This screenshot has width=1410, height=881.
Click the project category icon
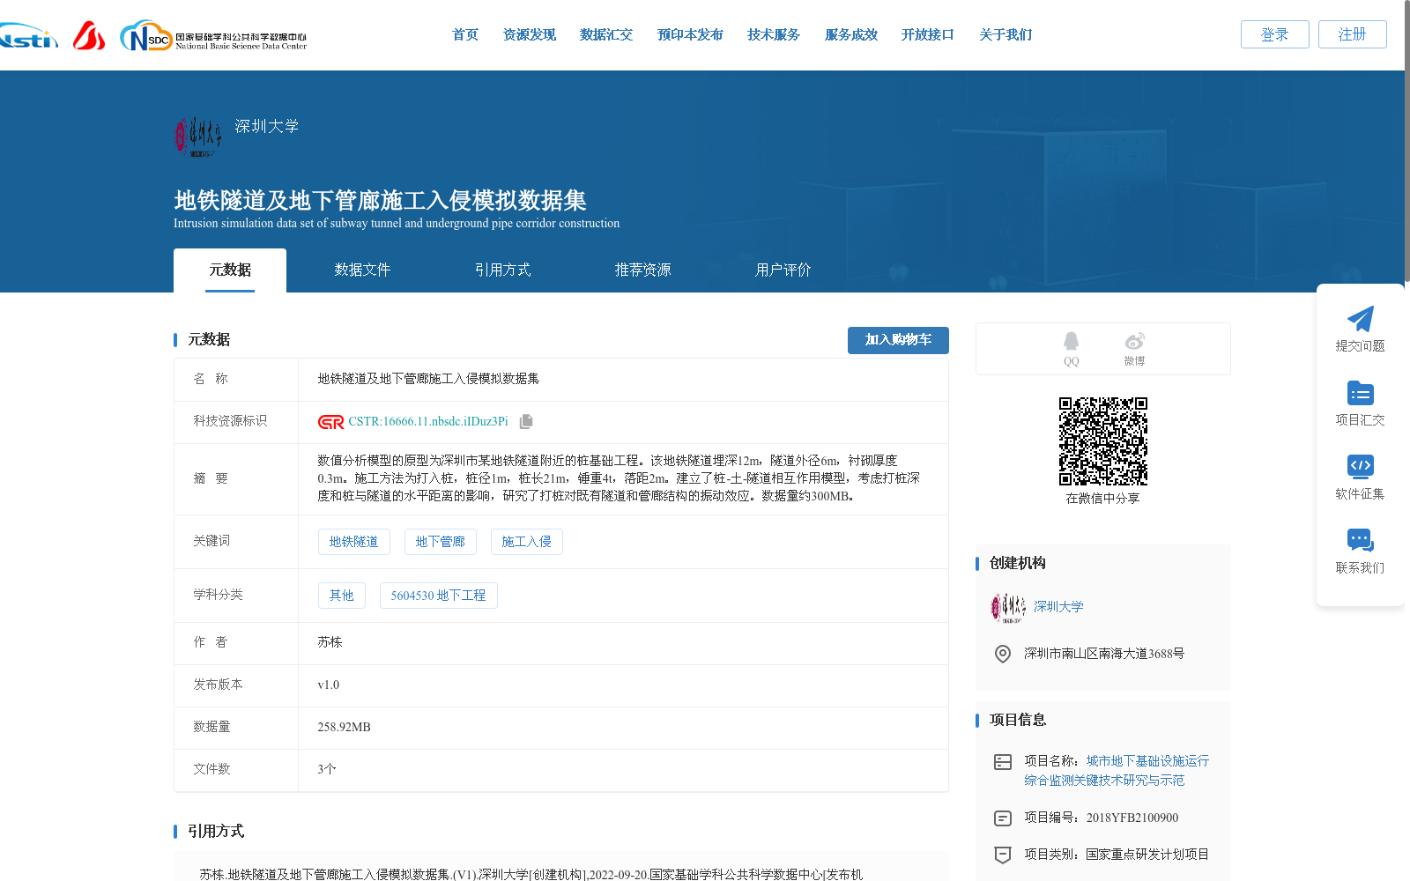1003,855
